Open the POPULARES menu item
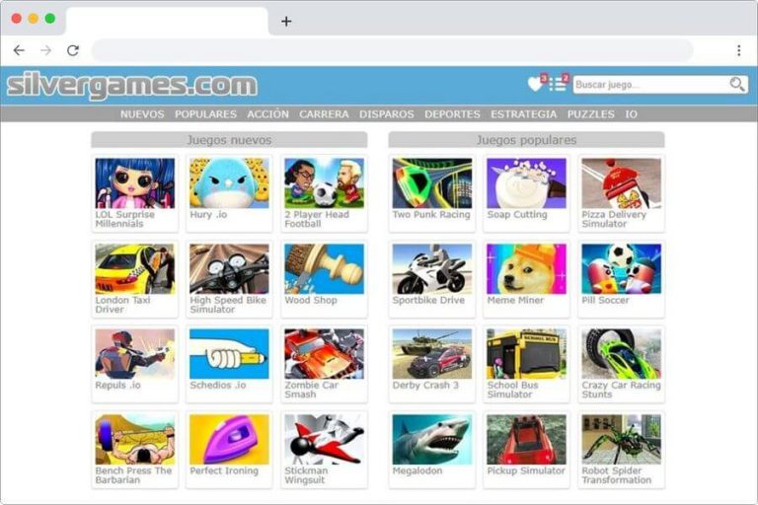758x505 pixels. point(205,114)
